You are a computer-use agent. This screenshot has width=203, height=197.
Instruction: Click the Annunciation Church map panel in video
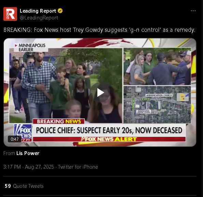(157, 104)
